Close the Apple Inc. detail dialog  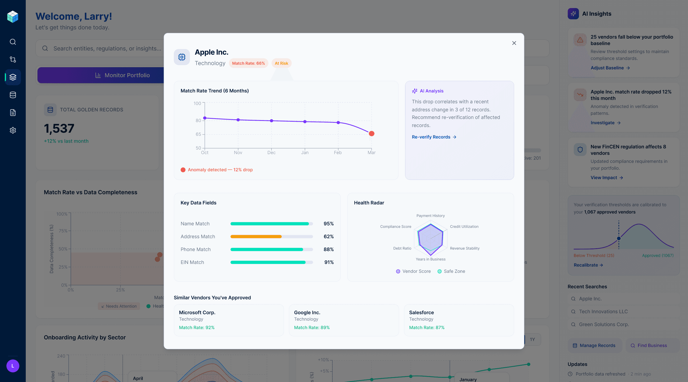tap(514, 43)
